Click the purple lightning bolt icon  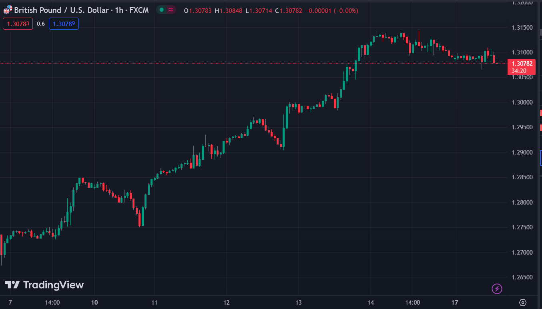[x=497, y=288]
